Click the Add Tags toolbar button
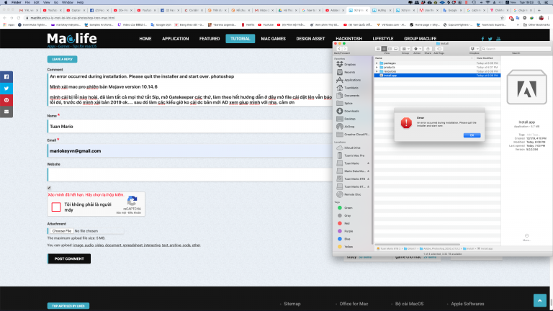This screenshot has height=311, width=553. coord(439,49)
